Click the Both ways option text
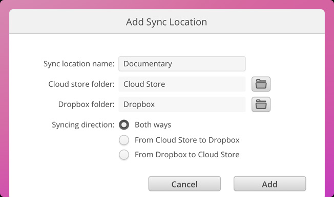 click(x=153, y=125)
